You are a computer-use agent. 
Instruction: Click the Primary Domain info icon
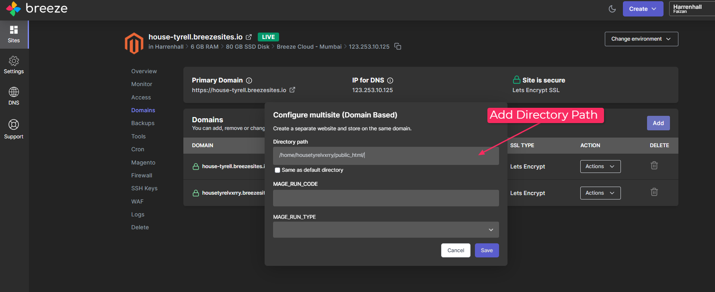click(x=249, y=80)
